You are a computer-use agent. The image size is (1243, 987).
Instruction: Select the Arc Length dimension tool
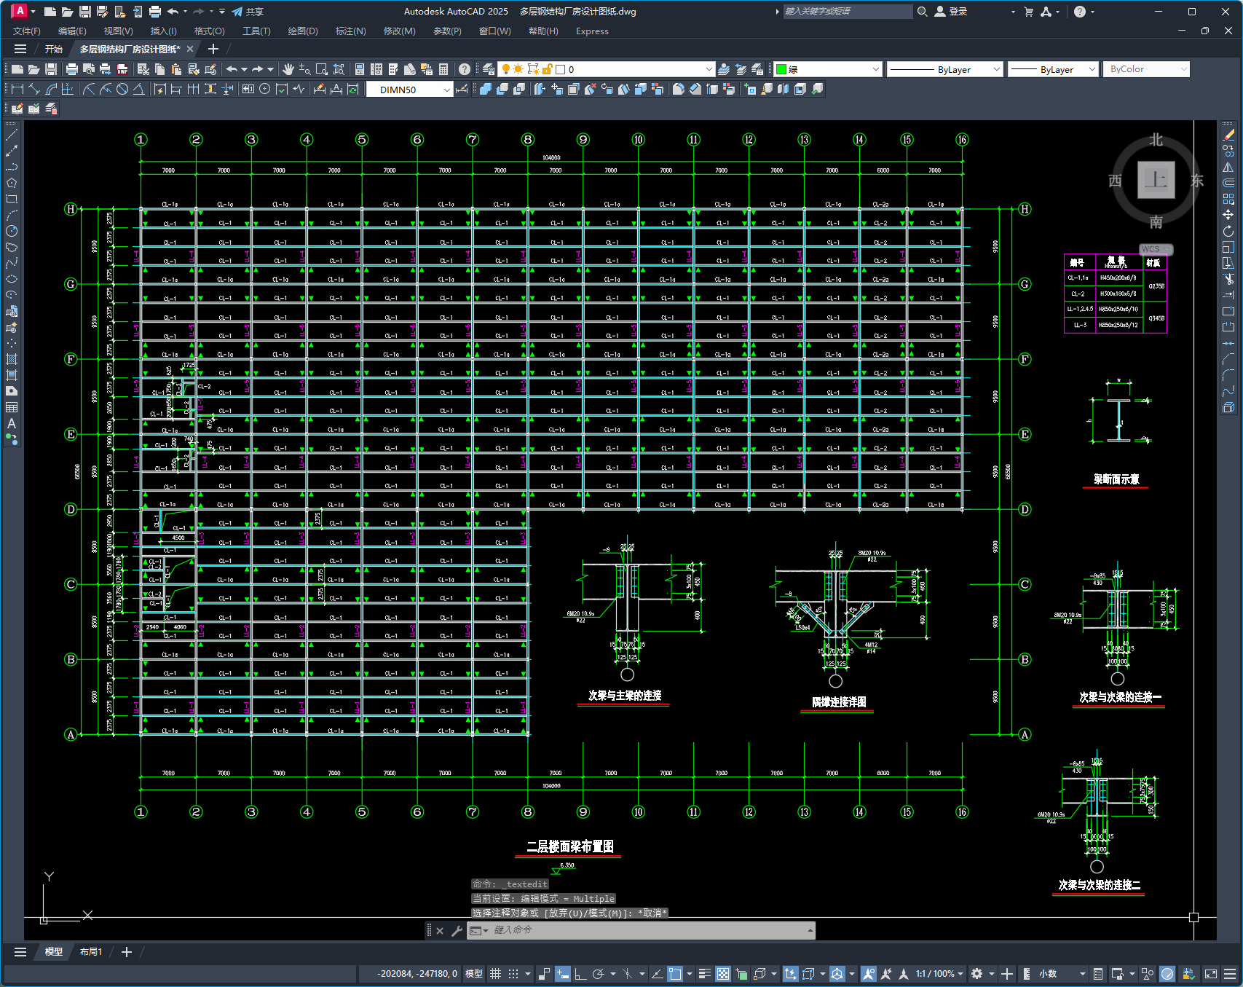point(51,89)
